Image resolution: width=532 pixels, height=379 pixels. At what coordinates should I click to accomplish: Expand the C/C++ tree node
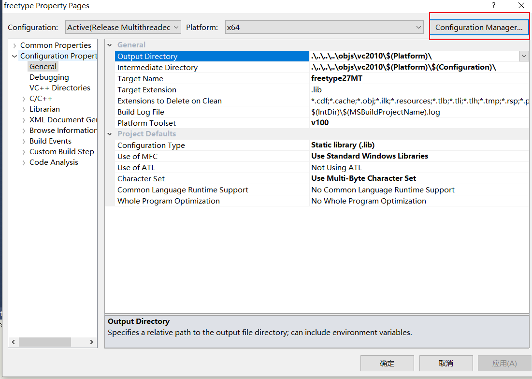point(24,99)
